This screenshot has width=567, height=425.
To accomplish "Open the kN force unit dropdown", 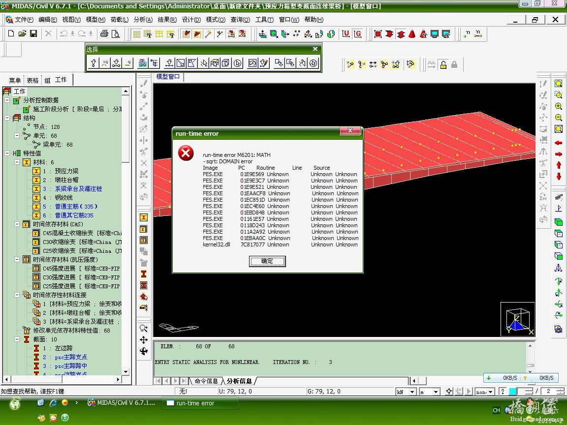I will pyautogui.click(x=412, y=392).
